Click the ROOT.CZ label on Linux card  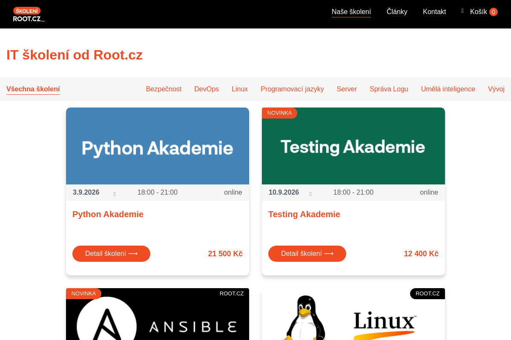click(x=428, y=294)
